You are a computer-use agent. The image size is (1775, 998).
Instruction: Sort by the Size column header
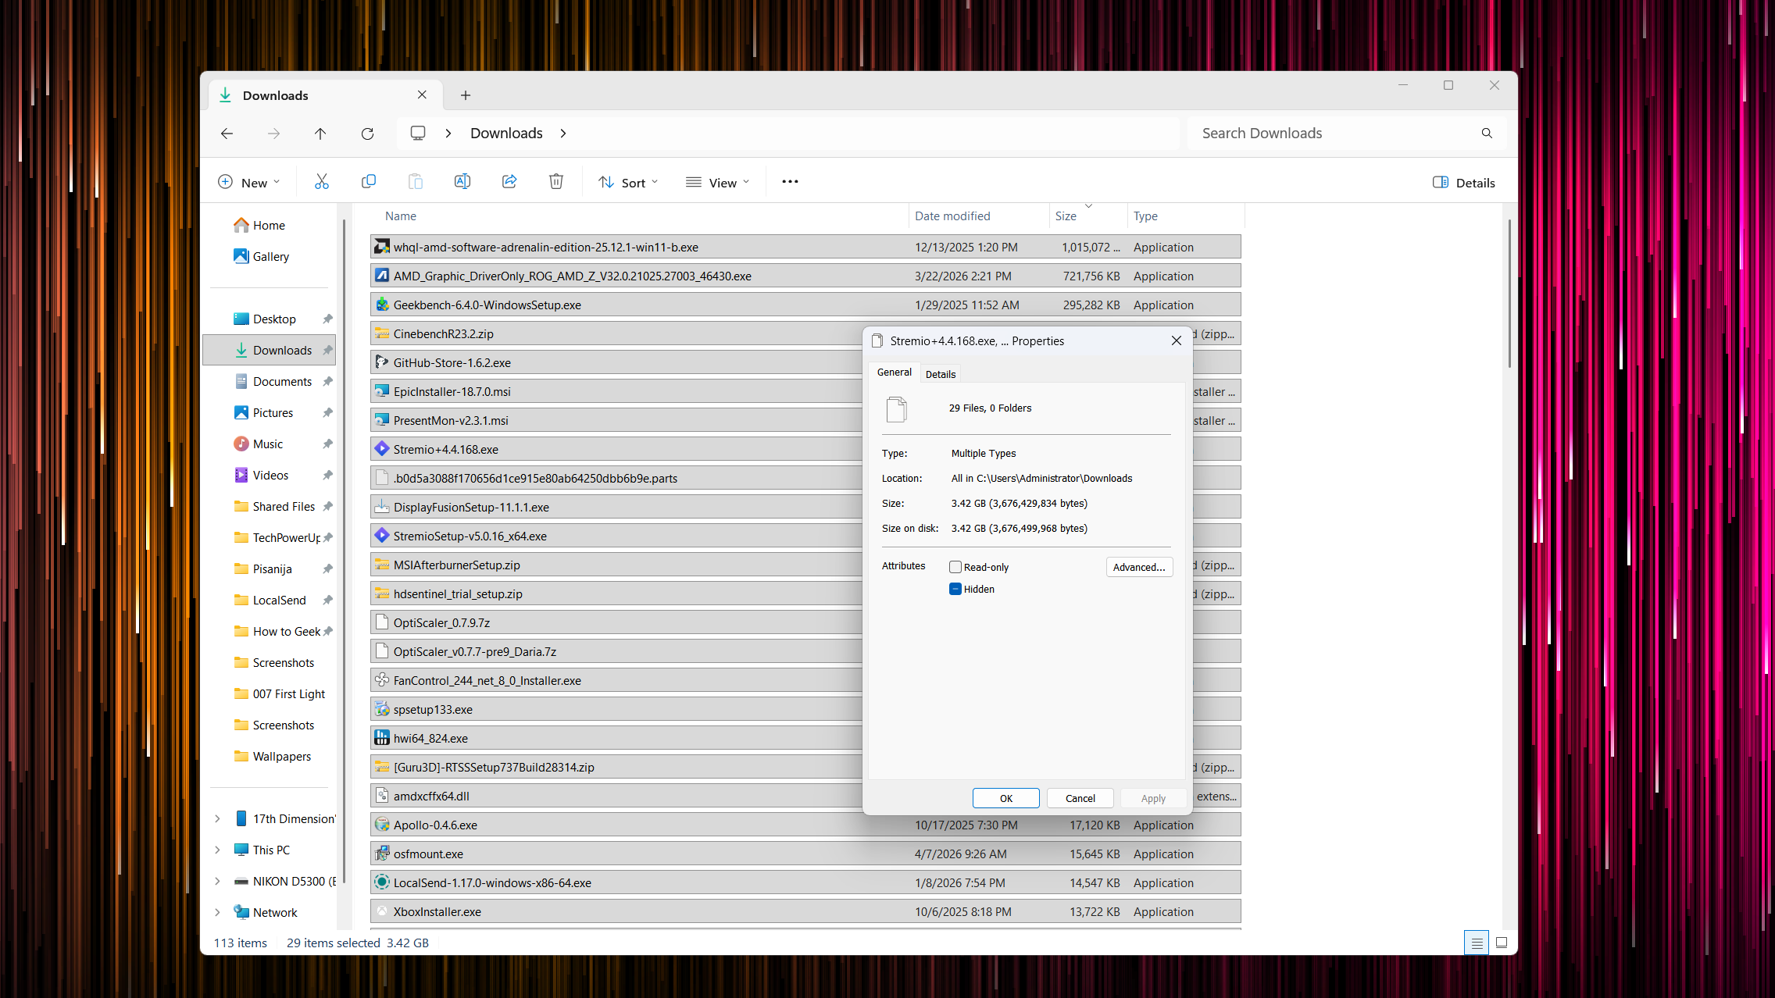(x=1087, y=216)
